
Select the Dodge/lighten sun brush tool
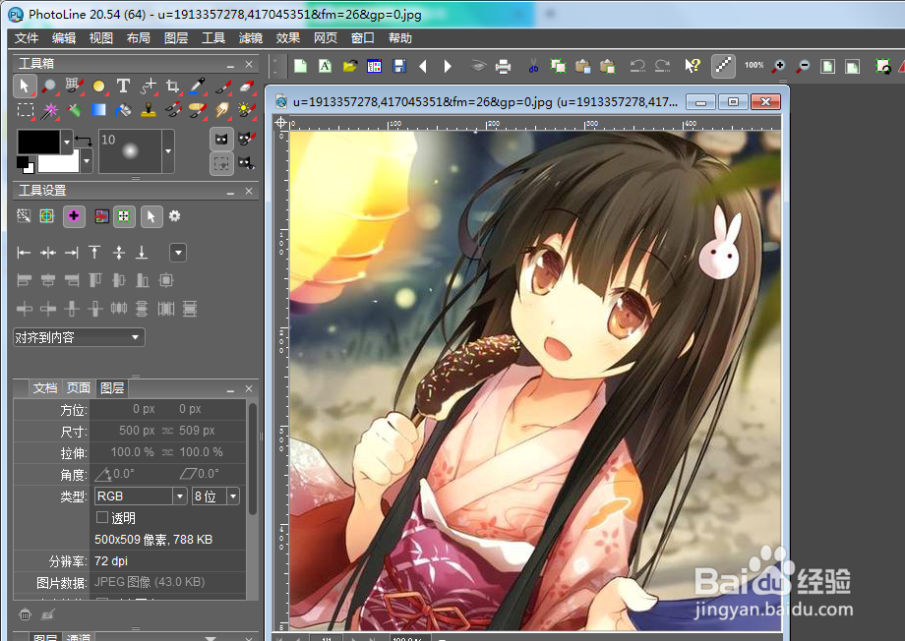[247, 110]
